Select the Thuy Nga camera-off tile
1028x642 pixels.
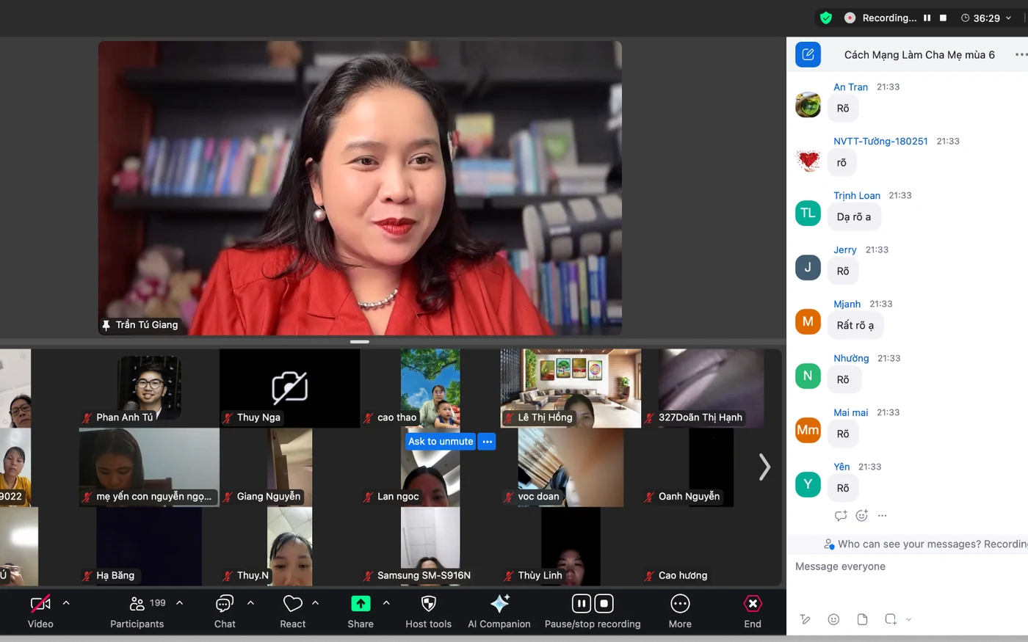pos(289,387)
